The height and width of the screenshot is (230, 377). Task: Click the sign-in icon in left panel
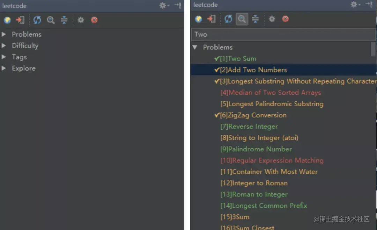tap(20, 20)
